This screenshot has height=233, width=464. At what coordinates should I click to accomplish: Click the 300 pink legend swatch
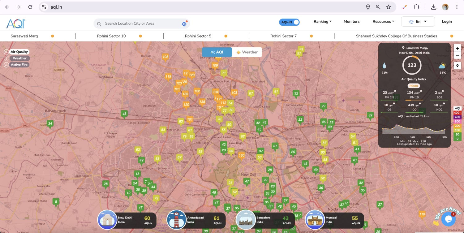pyautogui.click(x=457, y=121)
